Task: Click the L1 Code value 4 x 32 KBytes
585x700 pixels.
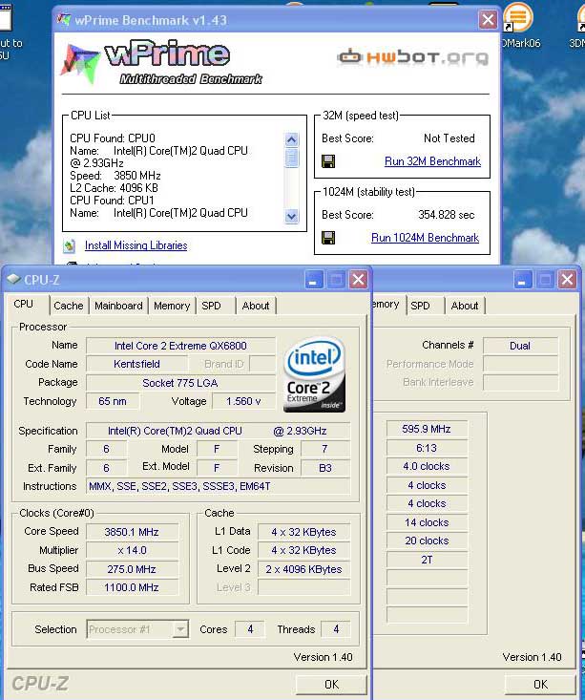Action: 303,550
